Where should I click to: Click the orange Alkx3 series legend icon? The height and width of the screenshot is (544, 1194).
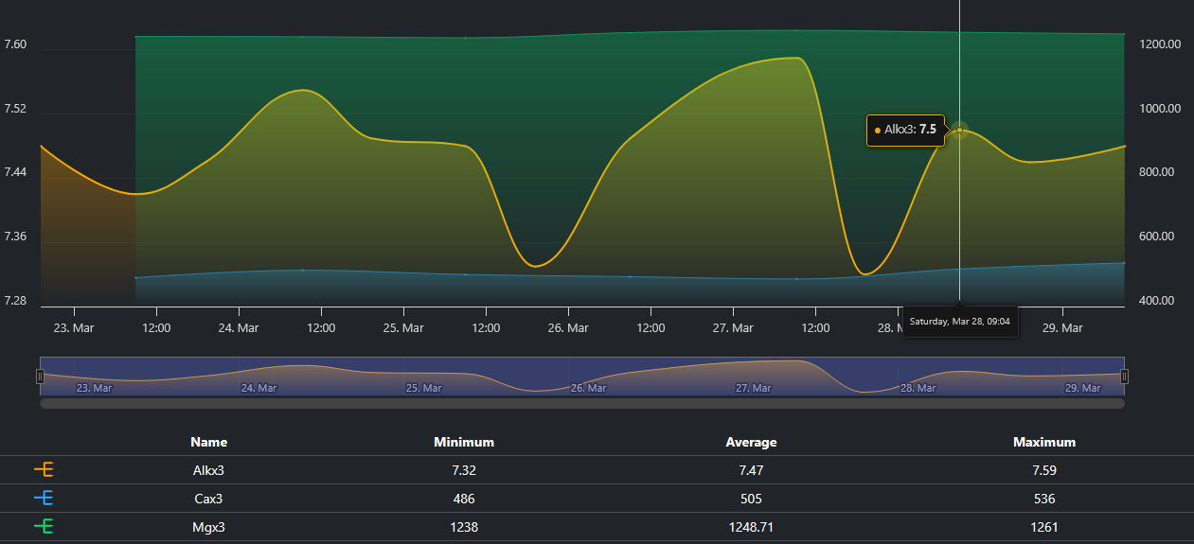tap(44, 469)
